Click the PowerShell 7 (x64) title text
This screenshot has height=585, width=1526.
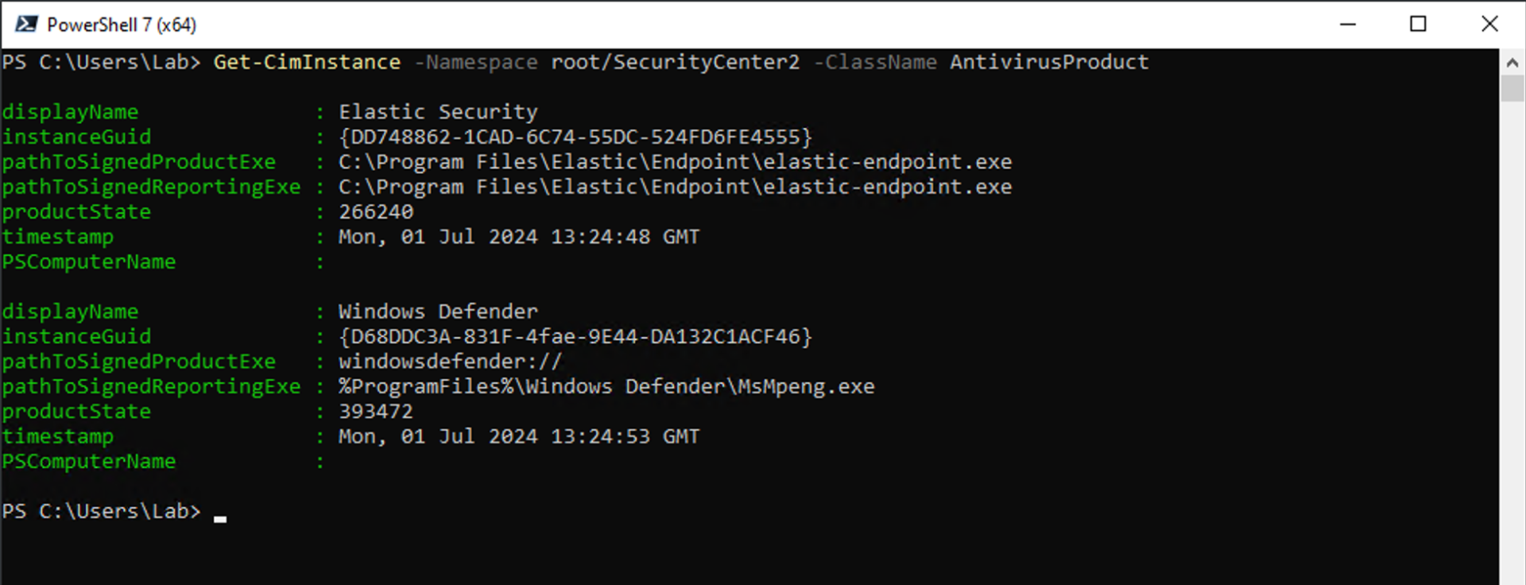122,25
